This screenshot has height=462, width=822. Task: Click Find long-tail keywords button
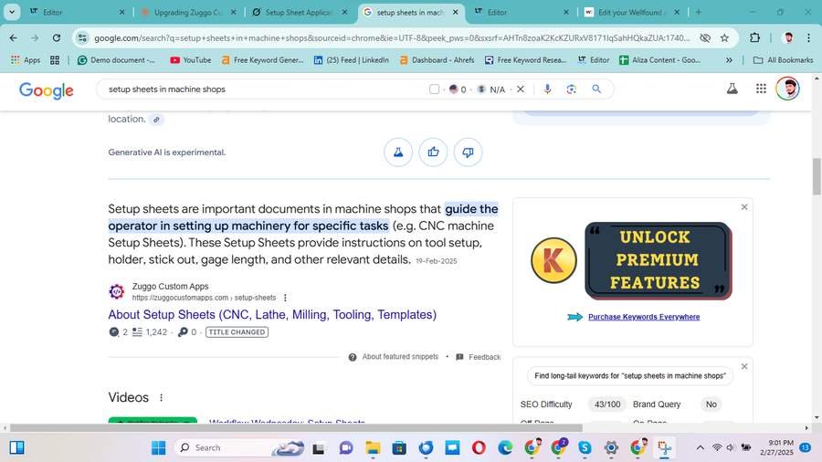pos(629,376)
